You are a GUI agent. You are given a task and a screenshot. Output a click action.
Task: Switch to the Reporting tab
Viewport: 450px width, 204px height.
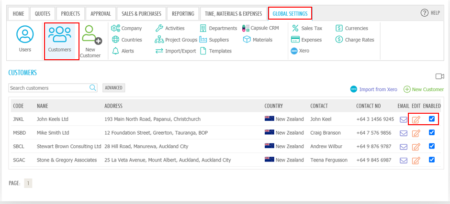[183, 13]
